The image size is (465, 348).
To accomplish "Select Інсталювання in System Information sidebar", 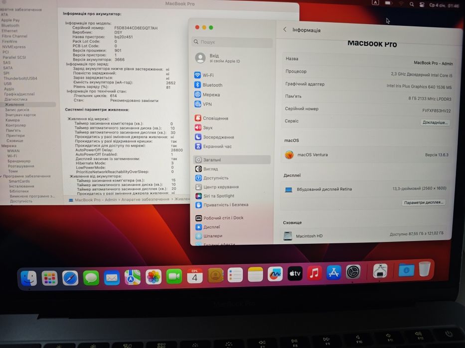I will [x=21, y=186].
